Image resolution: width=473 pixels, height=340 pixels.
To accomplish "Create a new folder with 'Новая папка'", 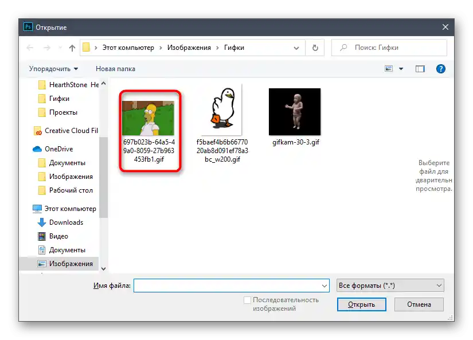I will pyautogui.click(x=115, y=69).
